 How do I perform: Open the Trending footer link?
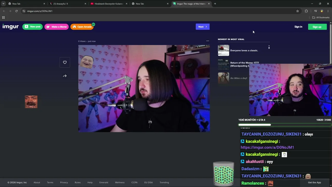(164, 182)
